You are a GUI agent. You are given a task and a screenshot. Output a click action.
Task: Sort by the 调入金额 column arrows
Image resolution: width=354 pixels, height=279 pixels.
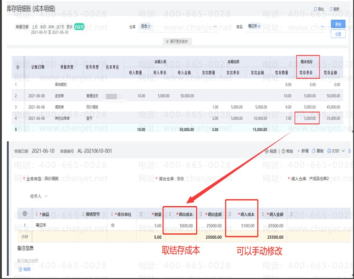click(x=263, y=214)
